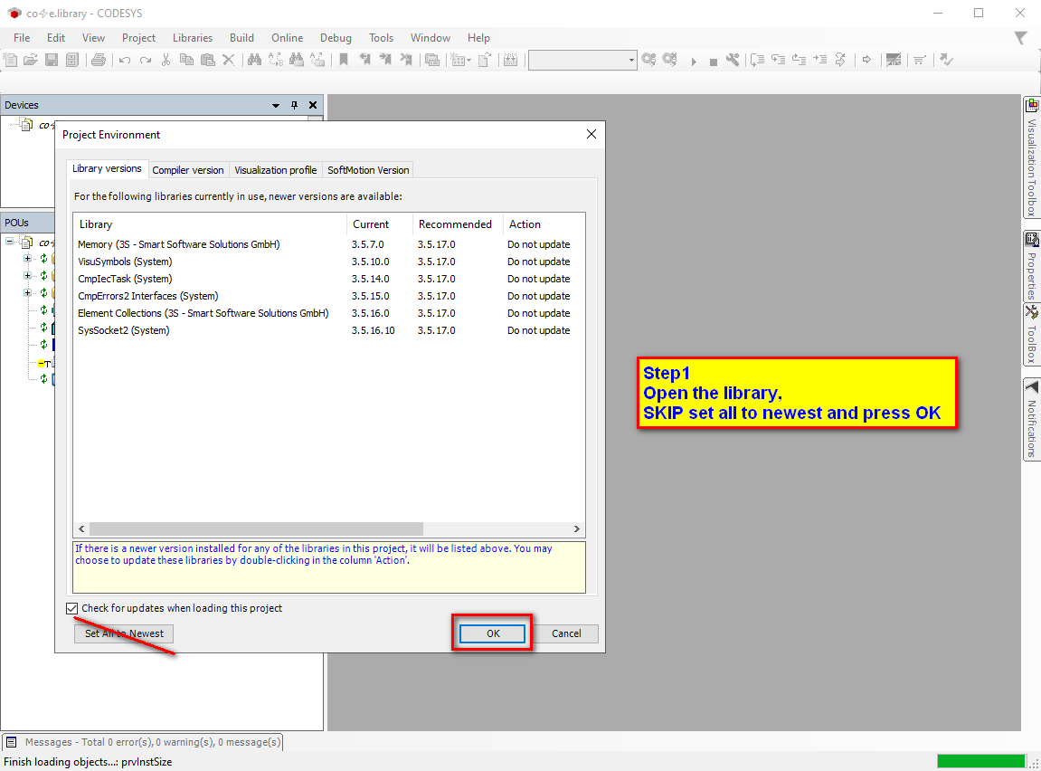Switch to the Compiler version tab
The height and width of the screenshot is (771, 1041).
click(187, 170)
